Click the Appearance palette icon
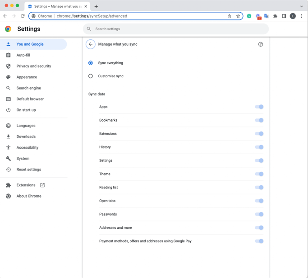Image resolution: width=308 pixels, height=278 pixels. click(8, 77)
